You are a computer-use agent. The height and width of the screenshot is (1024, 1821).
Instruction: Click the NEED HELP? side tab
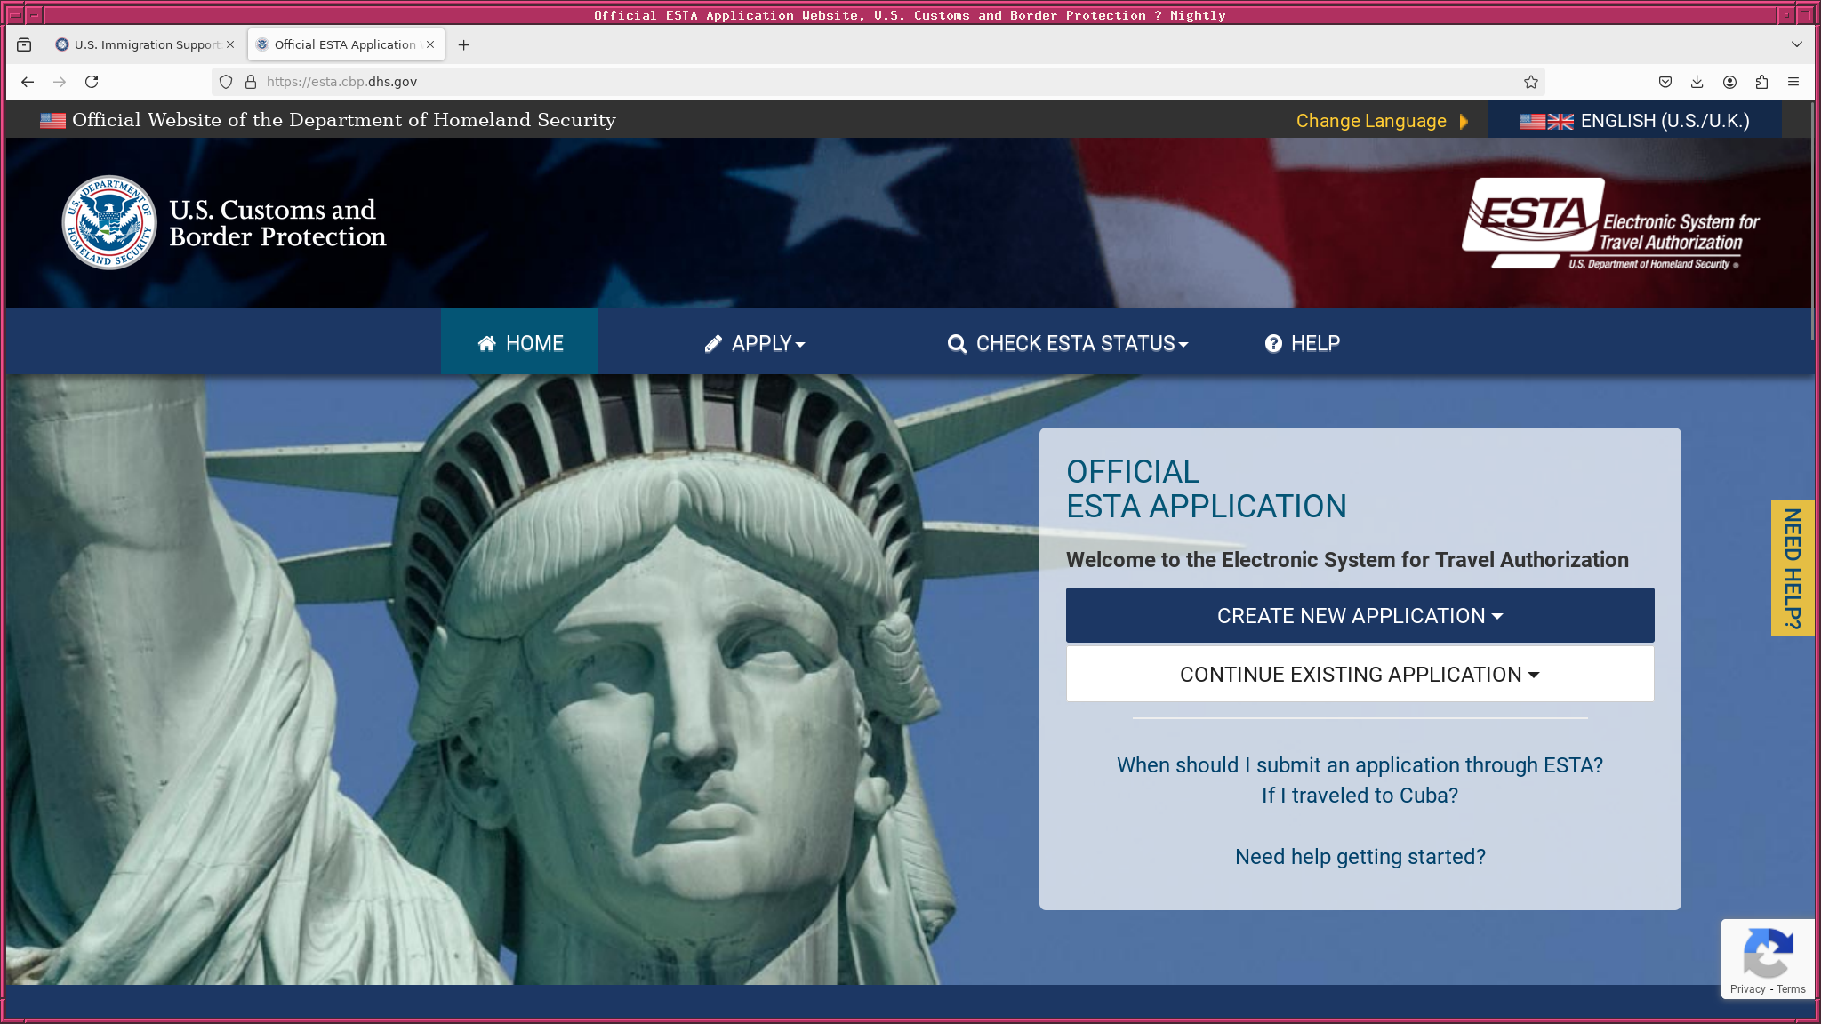point(1792,569)
